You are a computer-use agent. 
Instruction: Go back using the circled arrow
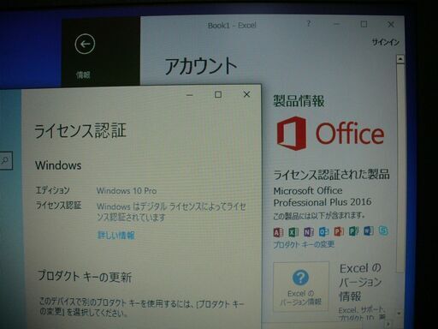85,44
